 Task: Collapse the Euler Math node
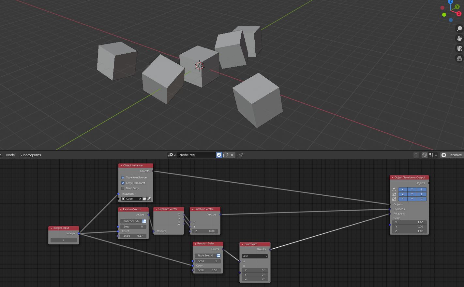243,244
